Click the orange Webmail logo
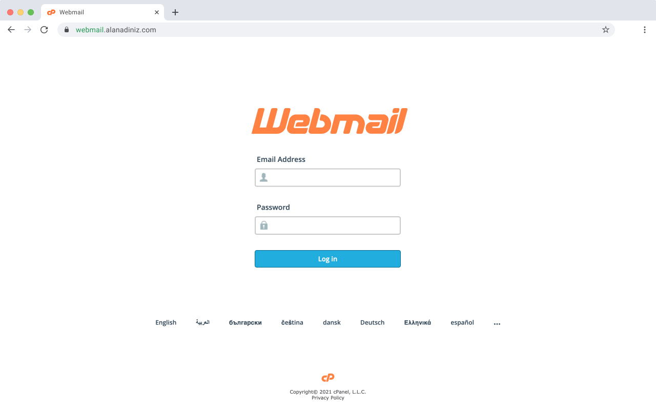 330,121
